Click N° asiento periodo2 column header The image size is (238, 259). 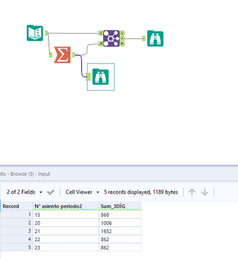(x=66, y=206)
